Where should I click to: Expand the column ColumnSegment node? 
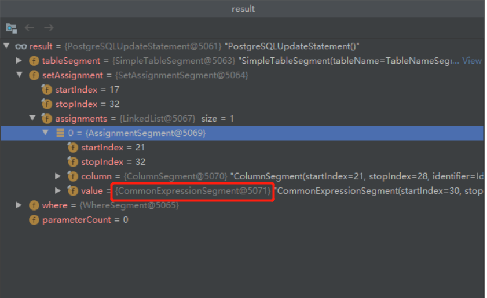click(58, 176)
